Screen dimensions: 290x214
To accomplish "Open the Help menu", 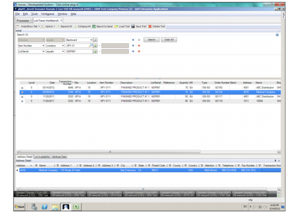I will coord(73,14).
